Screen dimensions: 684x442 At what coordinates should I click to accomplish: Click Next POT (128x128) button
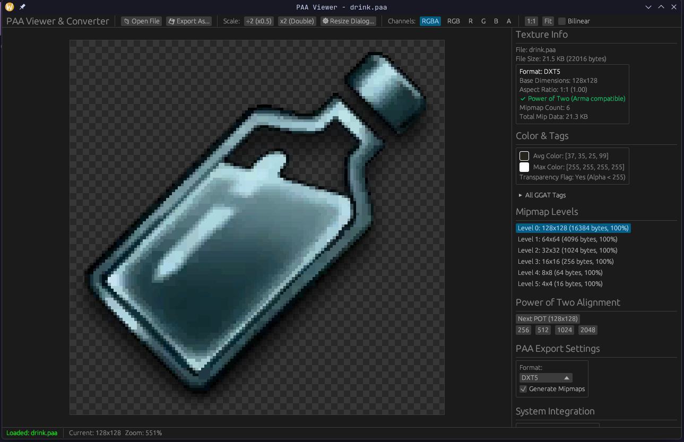[x=548, y=319]
